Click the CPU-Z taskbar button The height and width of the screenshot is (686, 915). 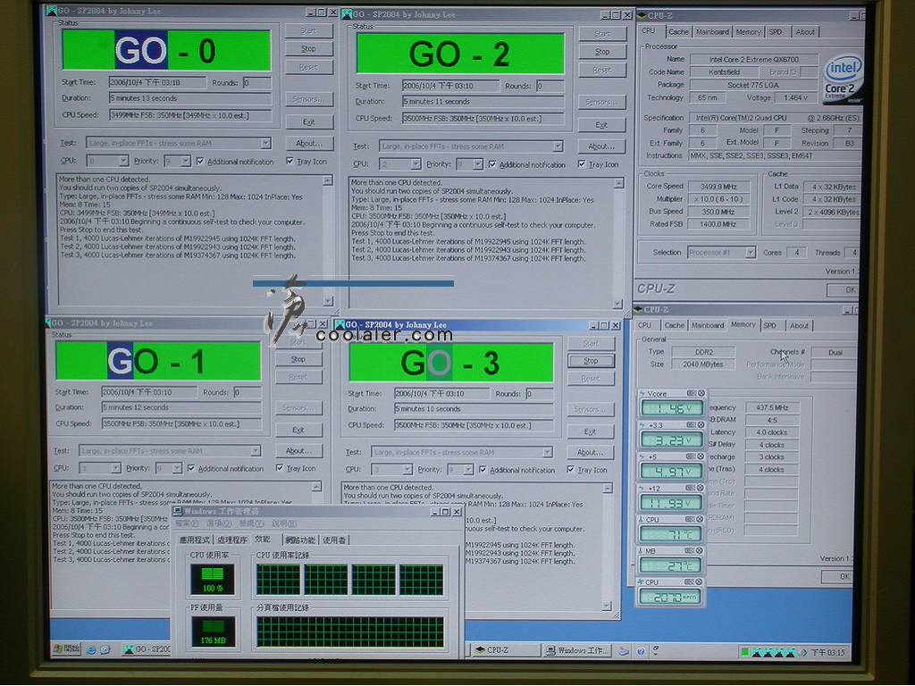click(x=504, y=650)
